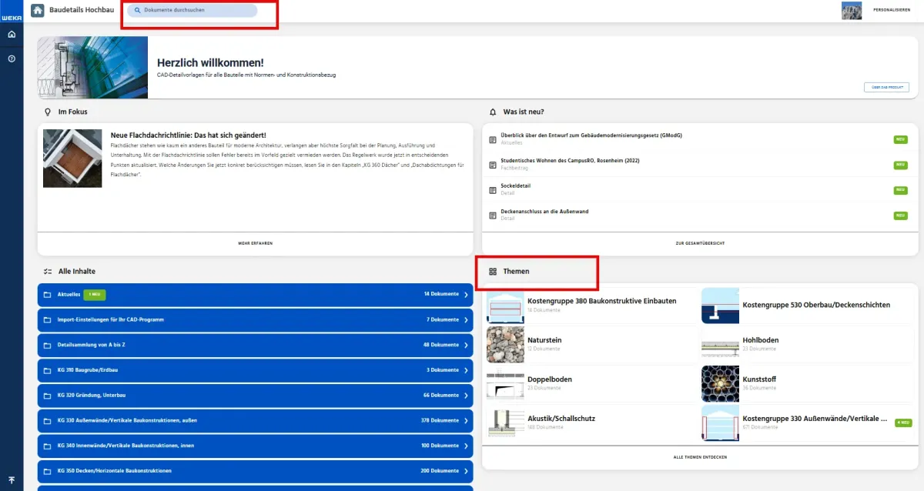Expand Import-Einstellungen row via its chevron
Viewport: 924px width, 491px height.
point(466,319)
